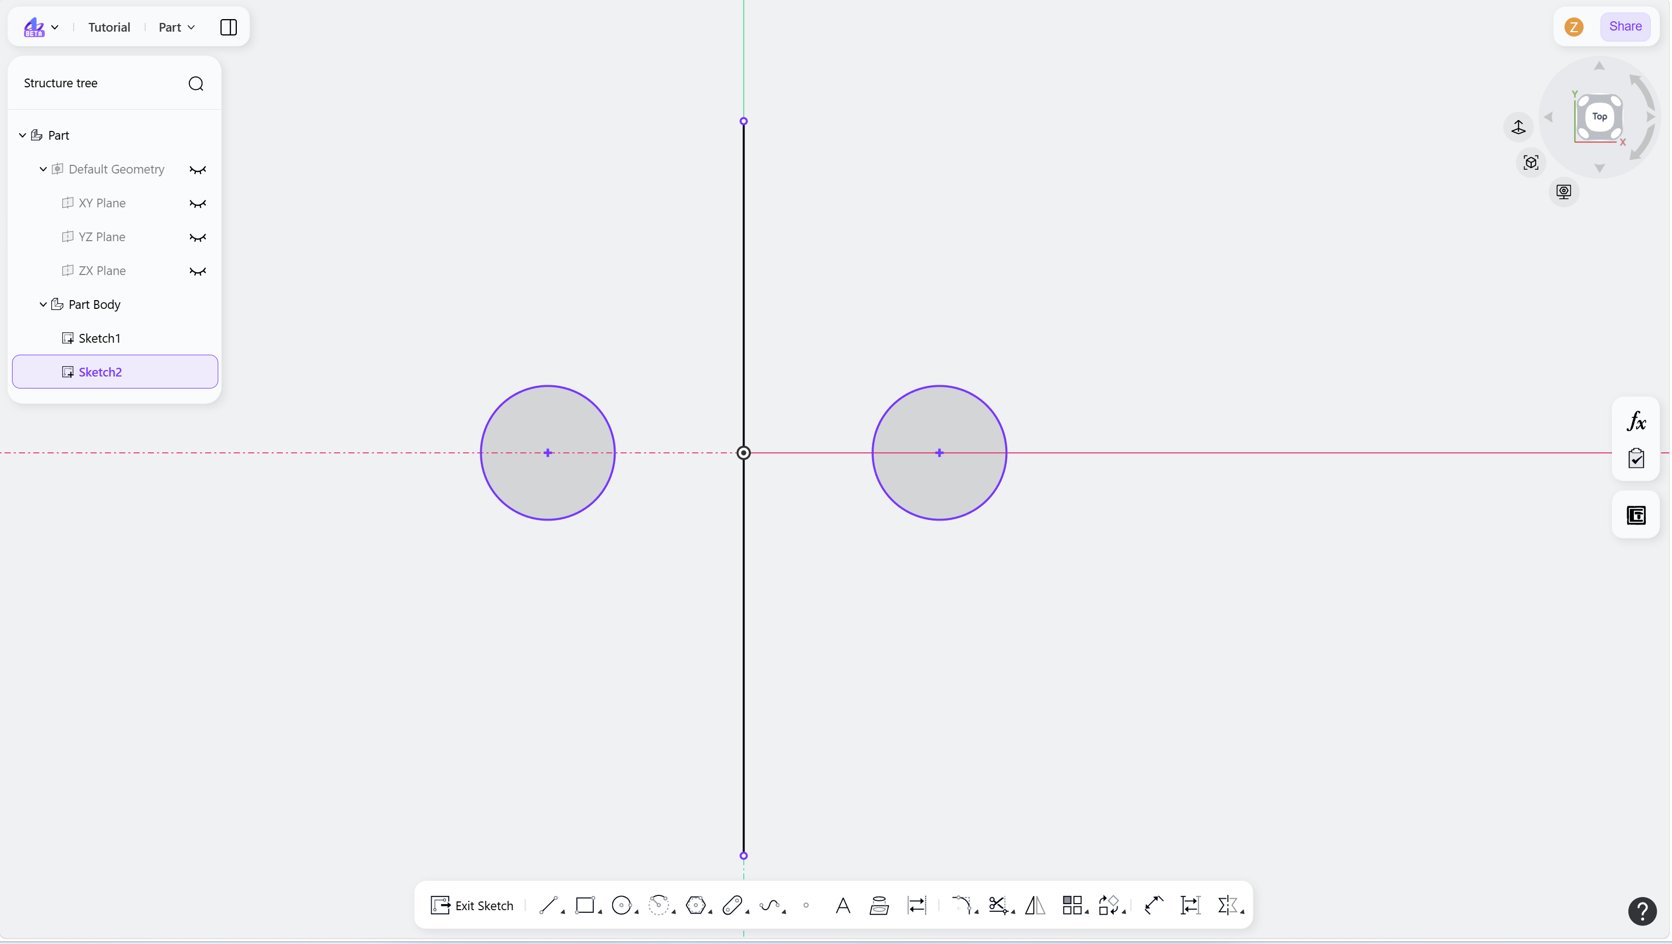
Task: Click the view normal-to-plane icon
Action: point(1518,127)
